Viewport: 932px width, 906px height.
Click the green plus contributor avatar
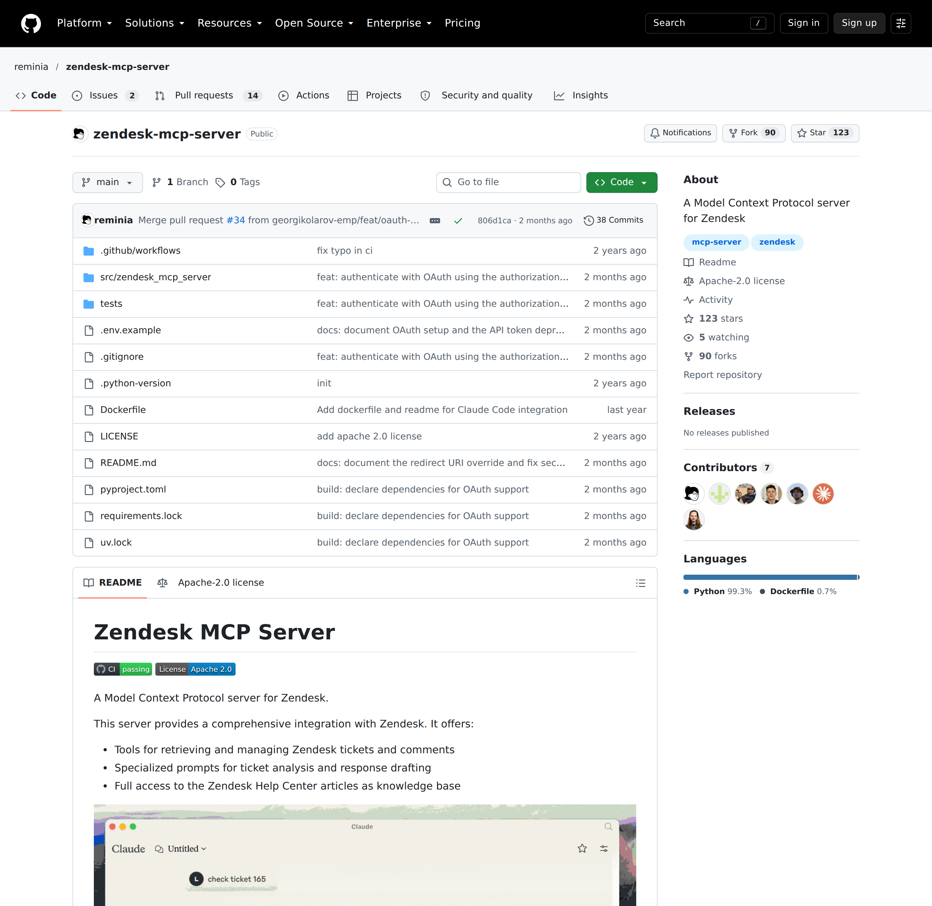coord(719,494)
